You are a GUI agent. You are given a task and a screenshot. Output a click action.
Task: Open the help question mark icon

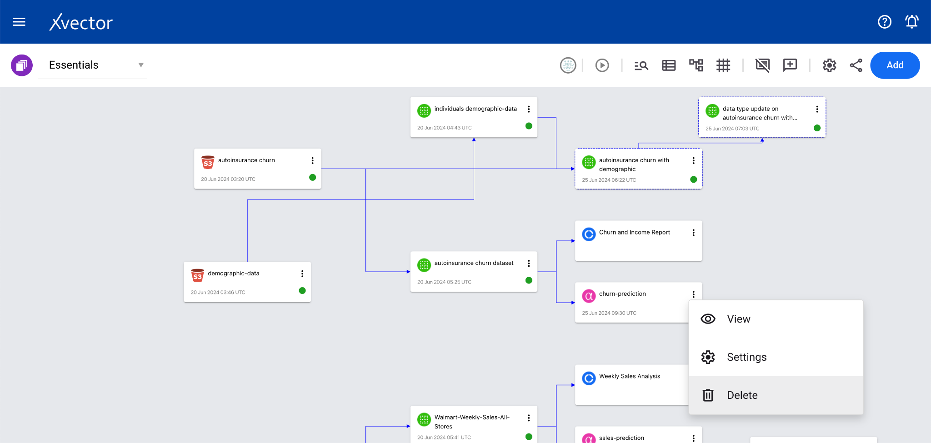coord(885,22)
